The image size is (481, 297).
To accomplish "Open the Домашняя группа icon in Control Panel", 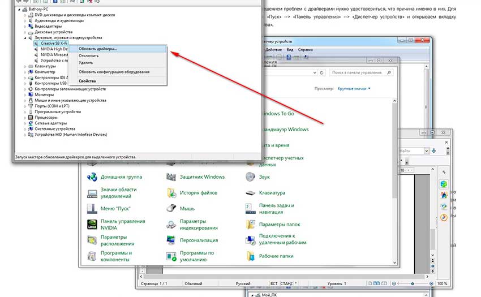I will (92, 177).
